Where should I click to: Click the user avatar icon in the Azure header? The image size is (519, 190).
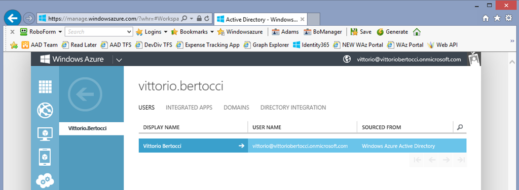[474, 59]
